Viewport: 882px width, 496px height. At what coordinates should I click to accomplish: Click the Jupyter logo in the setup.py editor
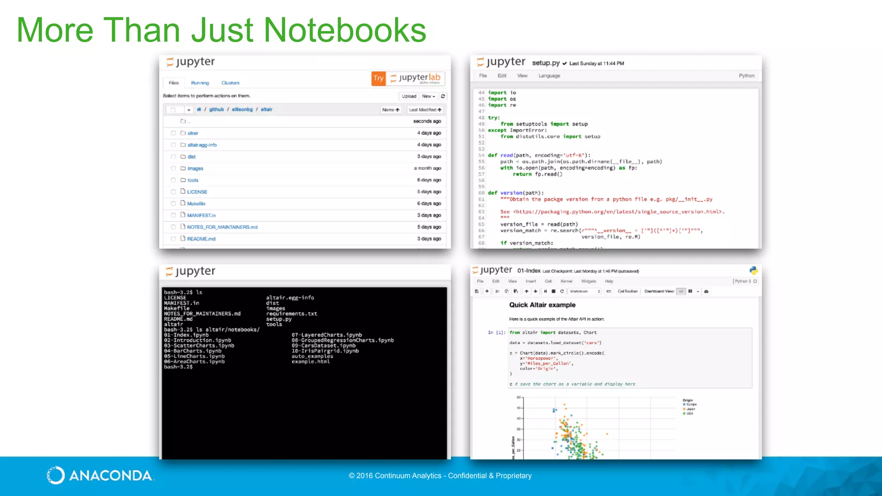pyautogui.click(x=501, y=62)
